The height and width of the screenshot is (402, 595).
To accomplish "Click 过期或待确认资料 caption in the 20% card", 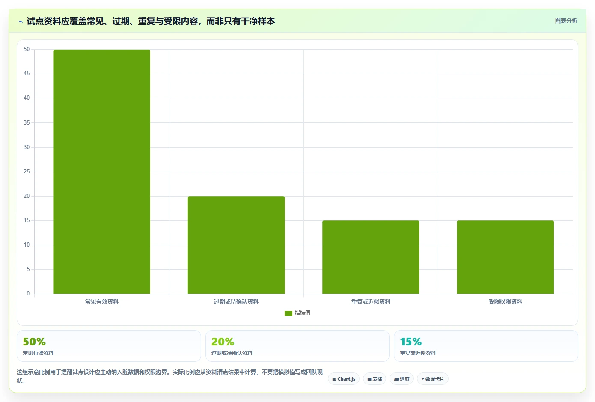I will tap(232, 353).
